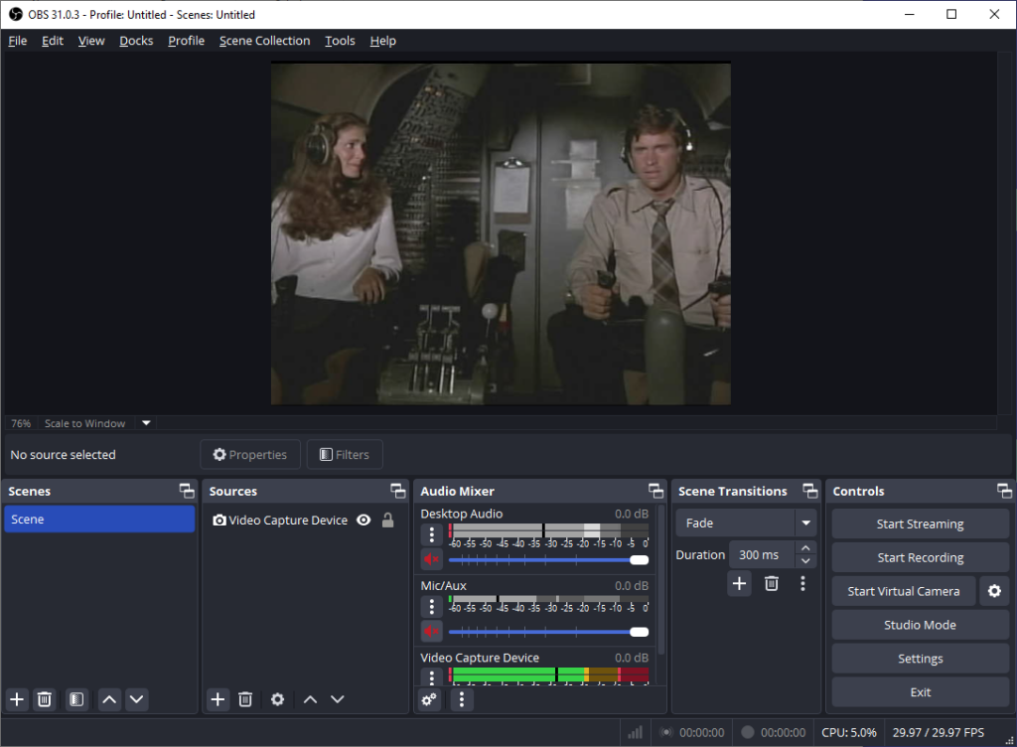Click the Filters button

[345, 455]
